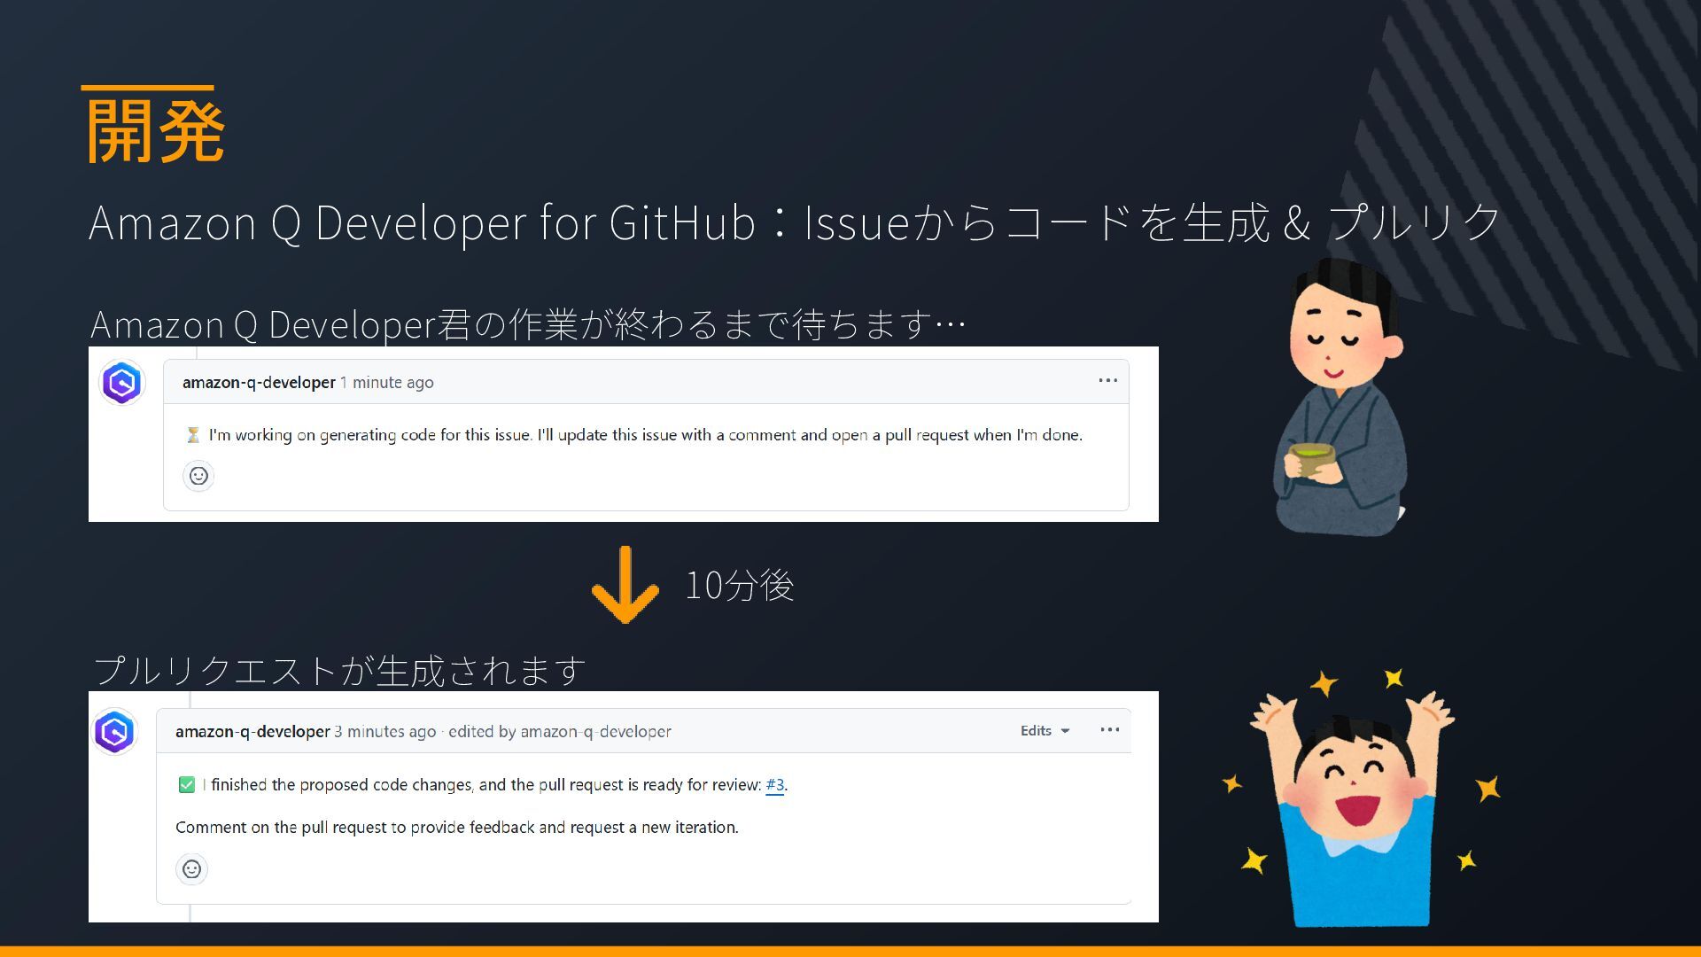The image size is (1701, 957).
Task: Click 'I'm working on generating code' message text
Action: [x=646, y=435]
